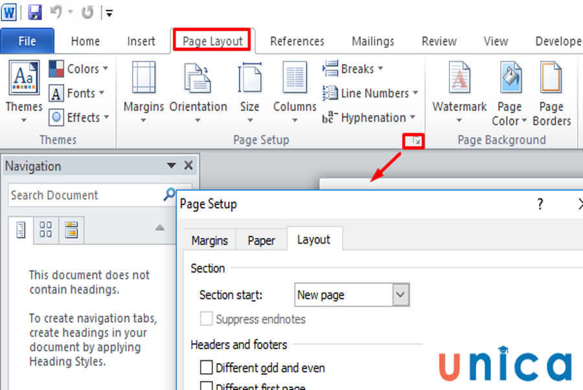Screen dimensions: 583x390
Task: Expand the Hyphenation dropdown
Action: tap(369, 117)
